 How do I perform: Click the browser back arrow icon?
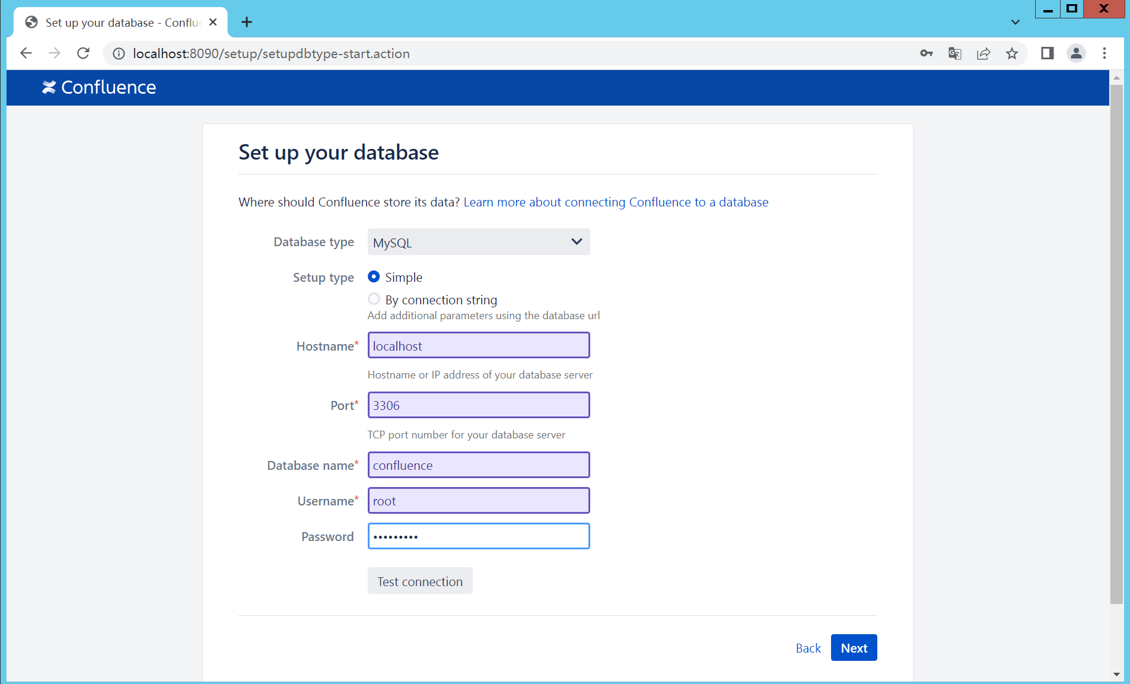point(26,53)
